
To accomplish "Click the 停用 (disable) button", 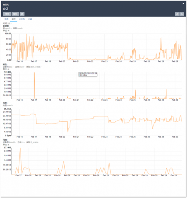I will click(x=7, y=14).
